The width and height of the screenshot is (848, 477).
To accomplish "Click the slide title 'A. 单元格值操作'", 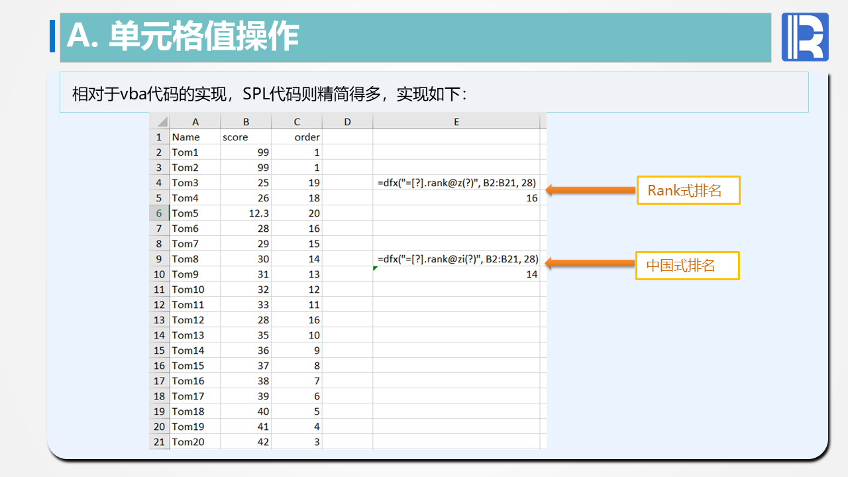I will 183,36.
